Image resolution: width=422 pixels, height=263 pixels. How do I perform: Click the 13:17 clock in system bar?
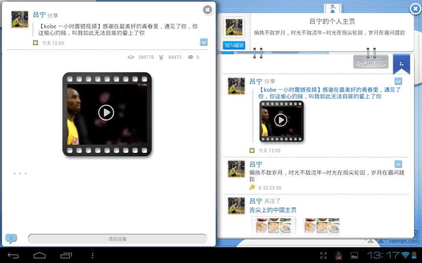pyautogui.click(x=383, y=255)
